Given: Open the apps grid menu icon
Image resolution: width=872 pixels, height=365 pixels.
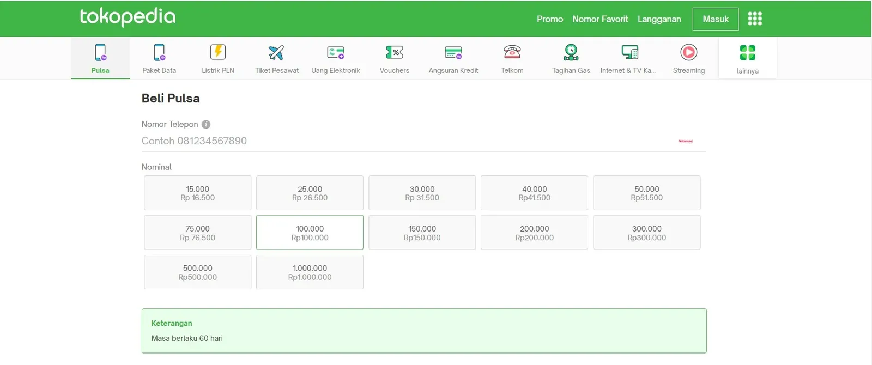Looking at the screenshot, I should (755, 19).
